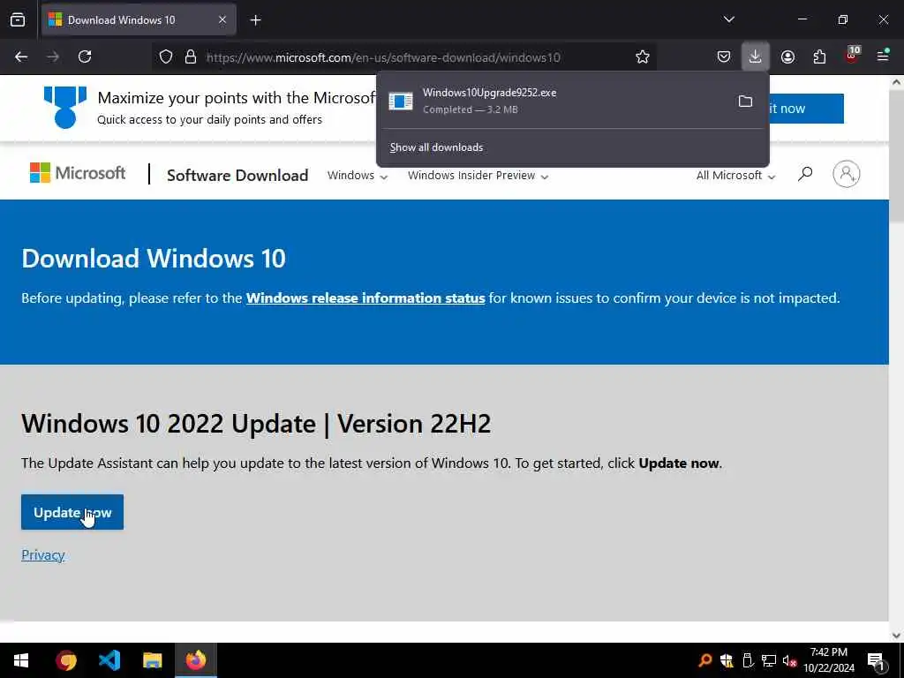Open network tray icon

(x=769, y=660)
